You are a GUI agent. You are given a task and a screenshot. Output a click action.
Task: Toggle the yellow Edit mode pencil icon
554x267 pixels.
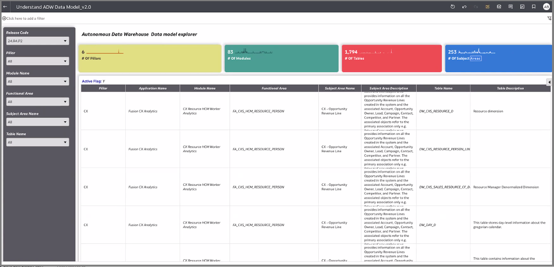[488, 7]
